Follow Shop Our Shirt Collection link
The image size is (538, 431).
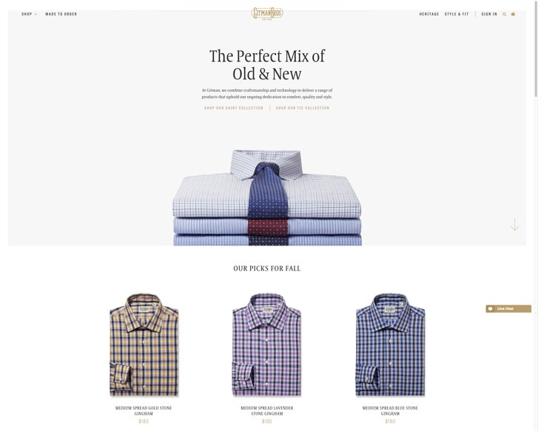234,108
